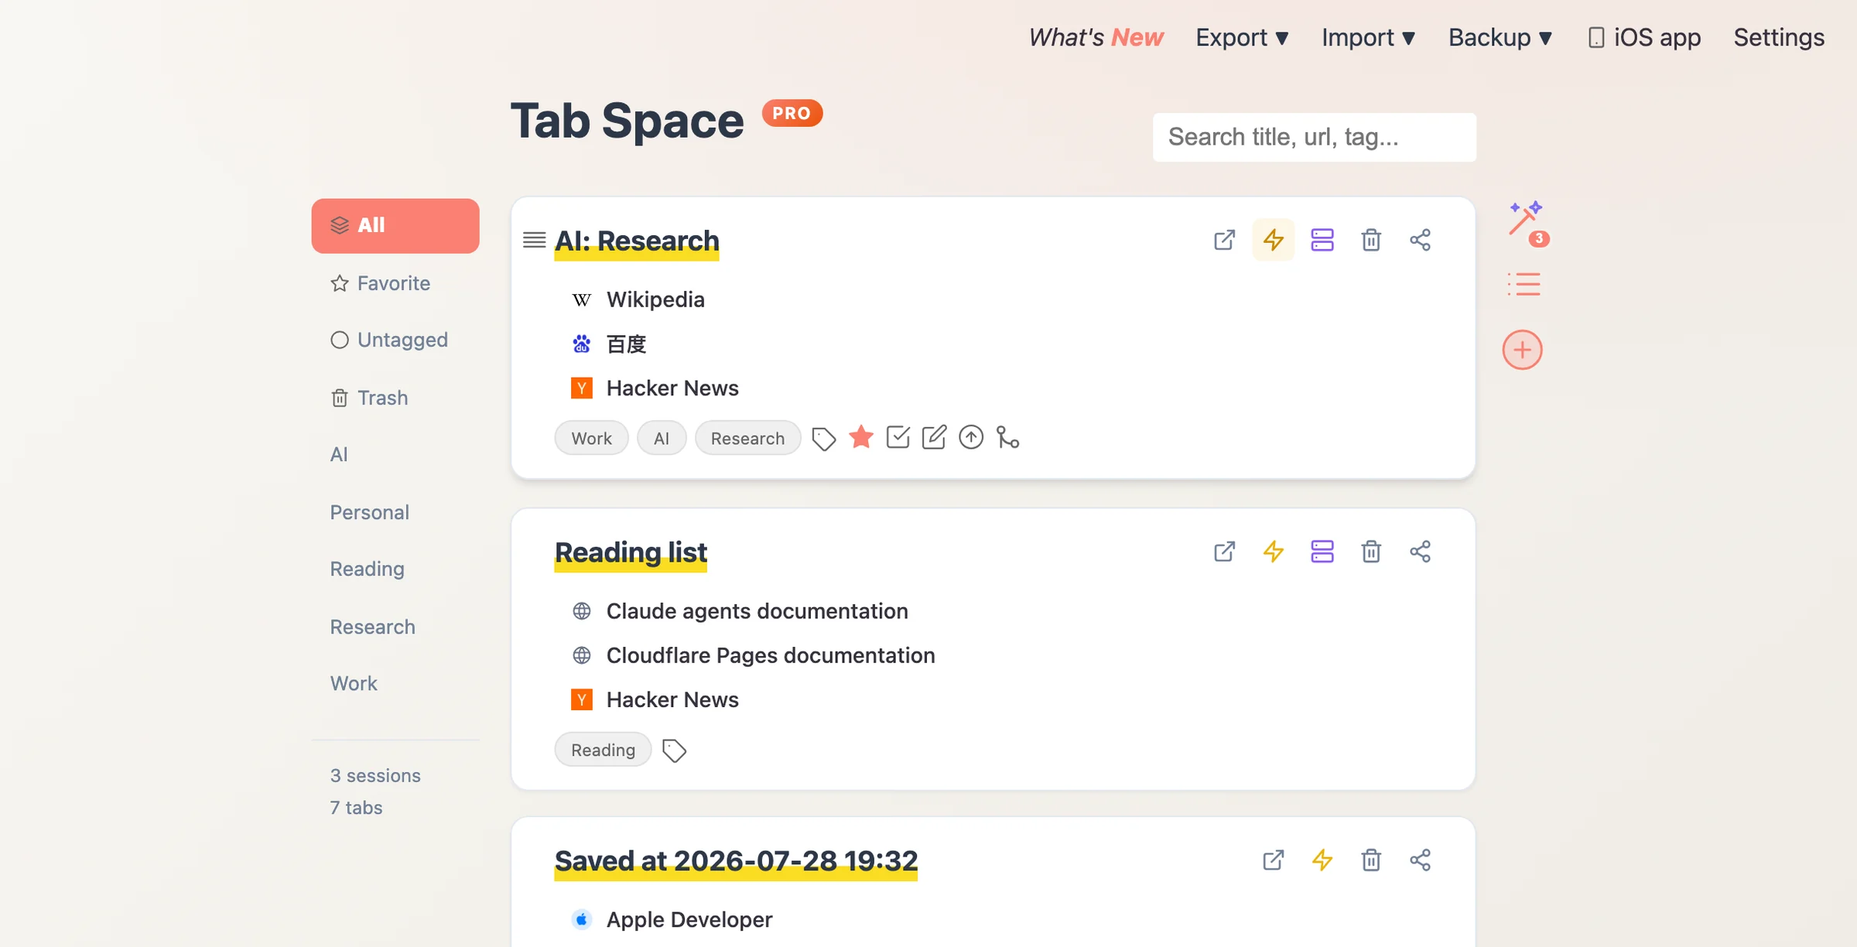
Task: Click the search title, url, tag field
Action: click(1314, 137)
